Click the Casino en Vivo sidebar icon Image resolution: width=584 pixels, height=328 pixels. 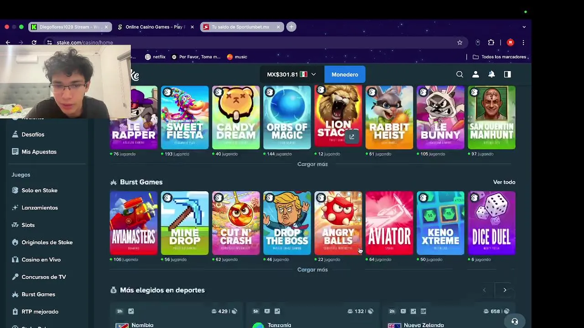15,260
